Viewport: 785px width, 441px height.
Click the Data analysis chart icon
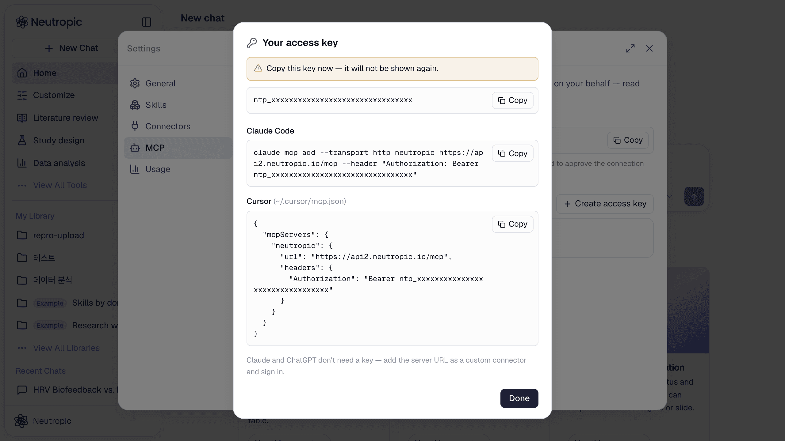coord(22,163)
